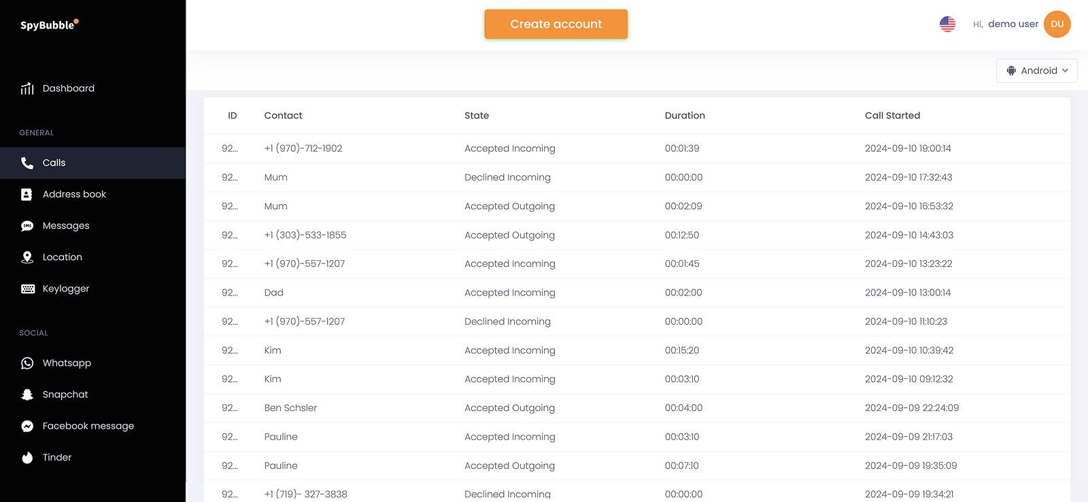
Task: Click the Tinder flame icon
Action: 27,458
